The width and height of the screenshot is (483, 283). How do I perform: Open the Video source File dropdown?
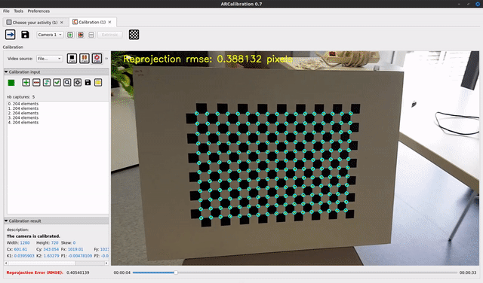pyautogui.click(x=50, y=59)
